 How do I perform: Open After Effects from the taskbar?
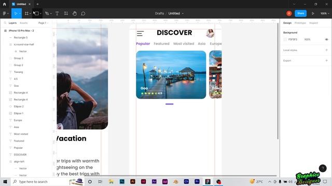[154, 181]
